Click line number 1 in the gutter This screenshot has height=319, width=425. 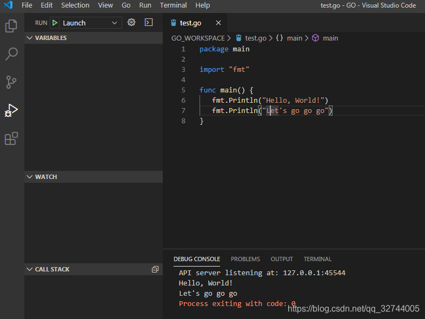(183, 49)
